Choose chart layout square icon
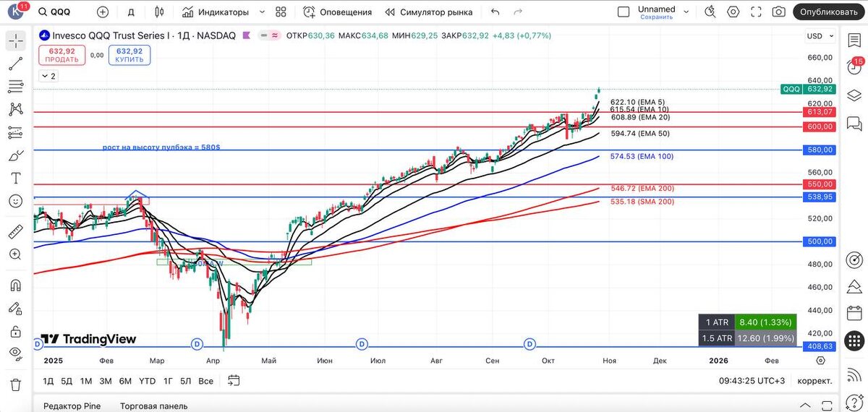868x412 pixels. tap(624, 12)
